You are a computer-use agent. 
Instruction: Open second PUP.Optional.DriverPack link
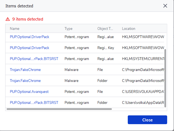pos(30,48)
